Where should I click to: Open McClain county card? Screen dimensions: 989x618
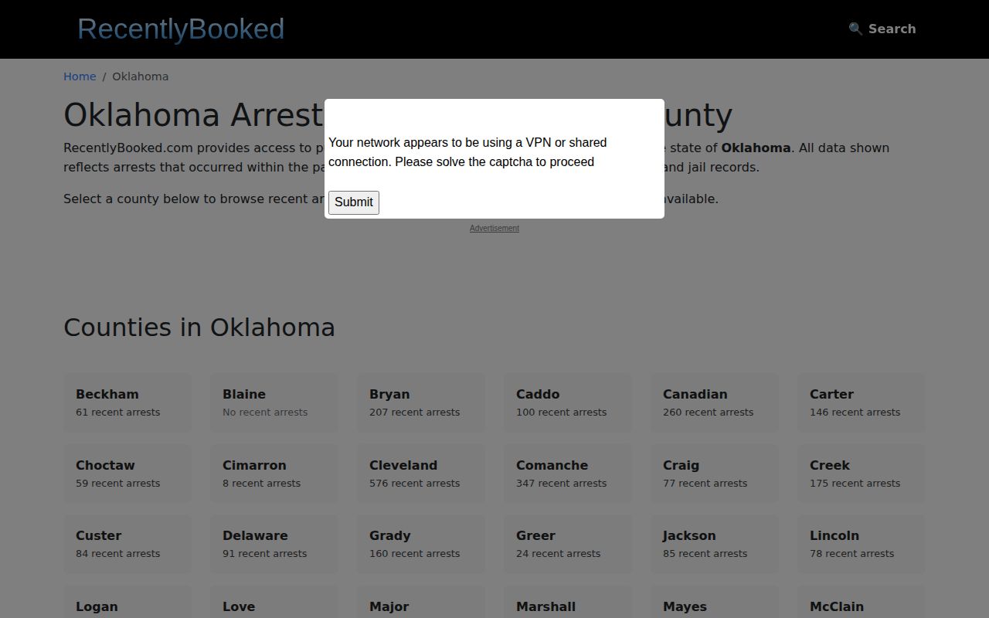coord(862,603)
